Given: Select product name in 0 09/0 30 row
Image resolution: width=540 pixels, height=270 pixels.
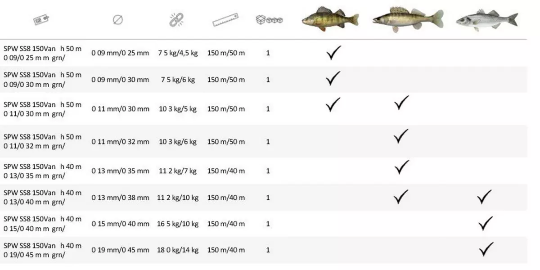Looking at the screenshot, I should 42,80.
